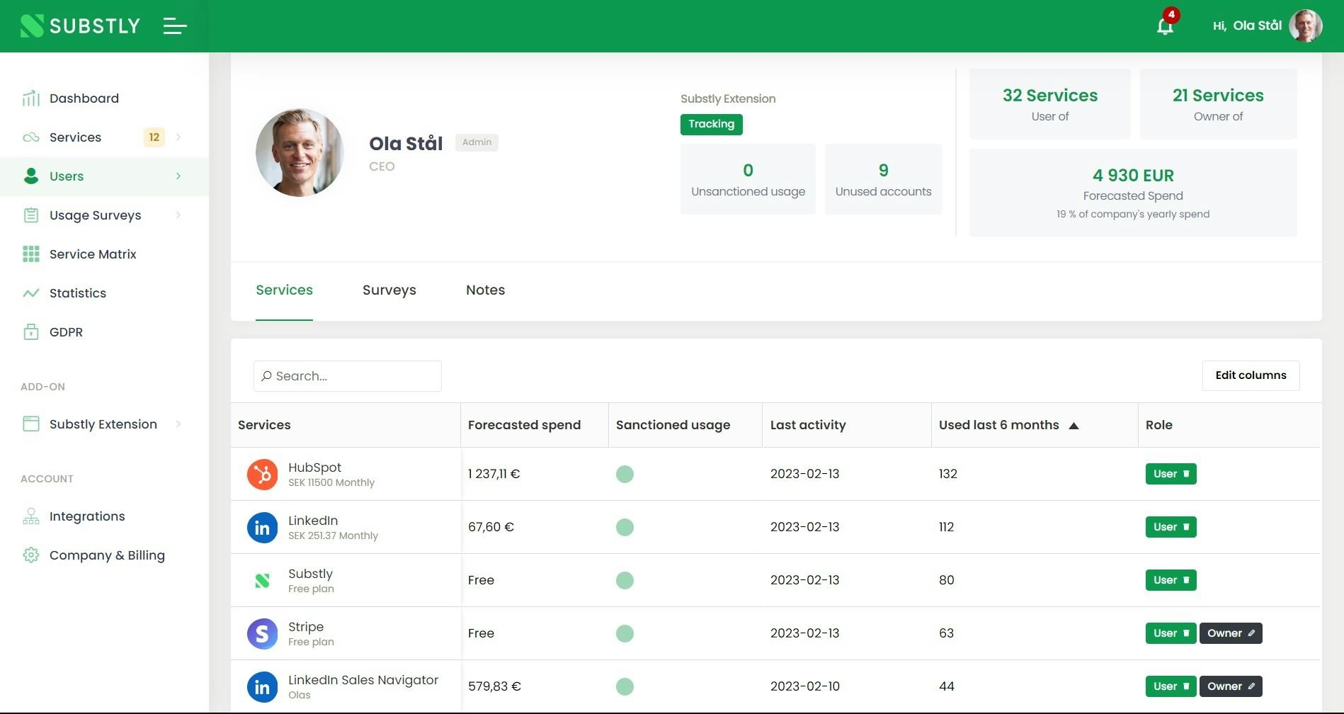Viewport: 1344px width, 714px height.
Task: Remove User role for HubSpot
Action: [x=1186, y=474]
